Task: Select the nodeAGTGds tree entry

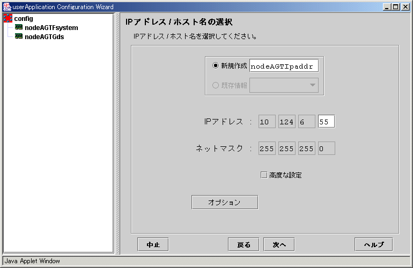Action: coord(44,37)
